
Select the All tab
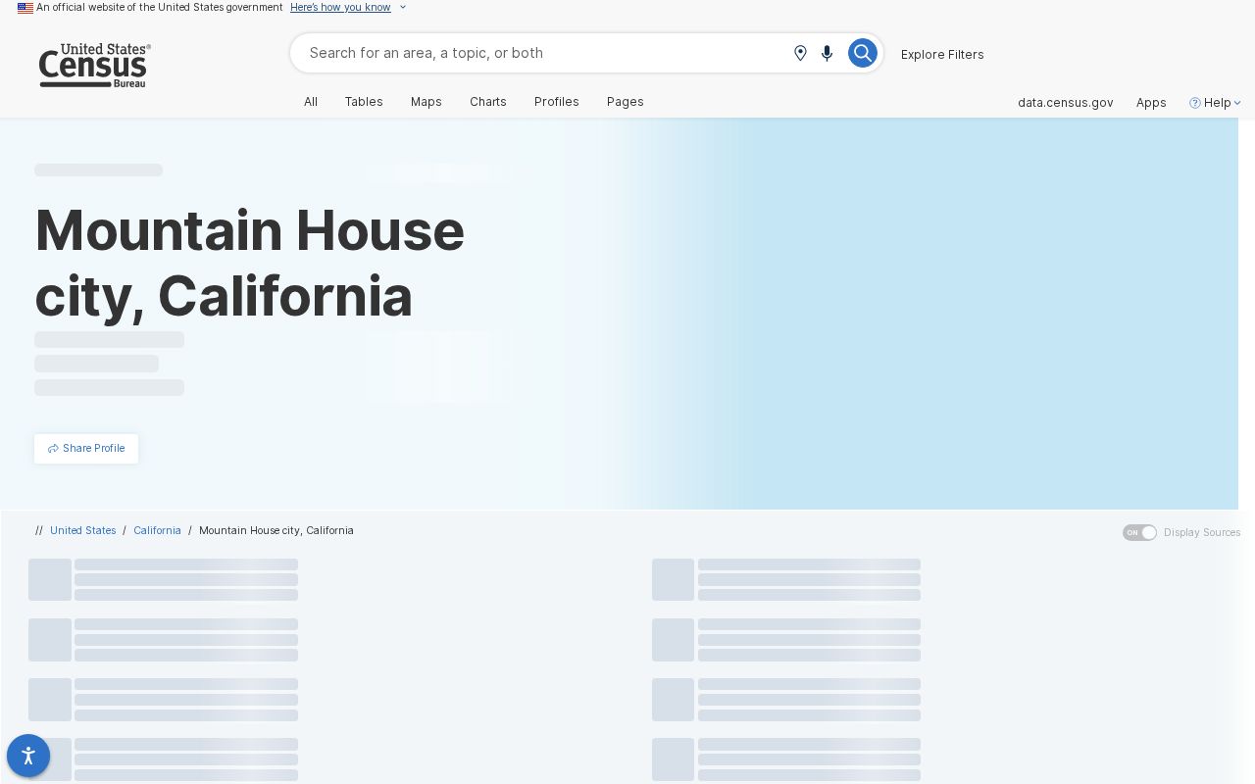pos(311,102)
